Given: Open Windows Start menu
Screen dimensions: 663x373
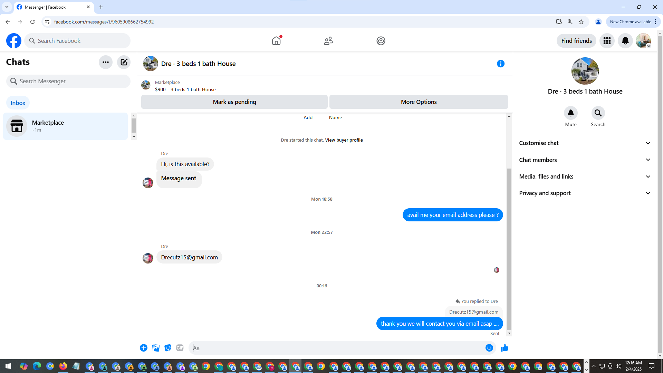Looking at the screenshot, I should click(x=8, y=366).
